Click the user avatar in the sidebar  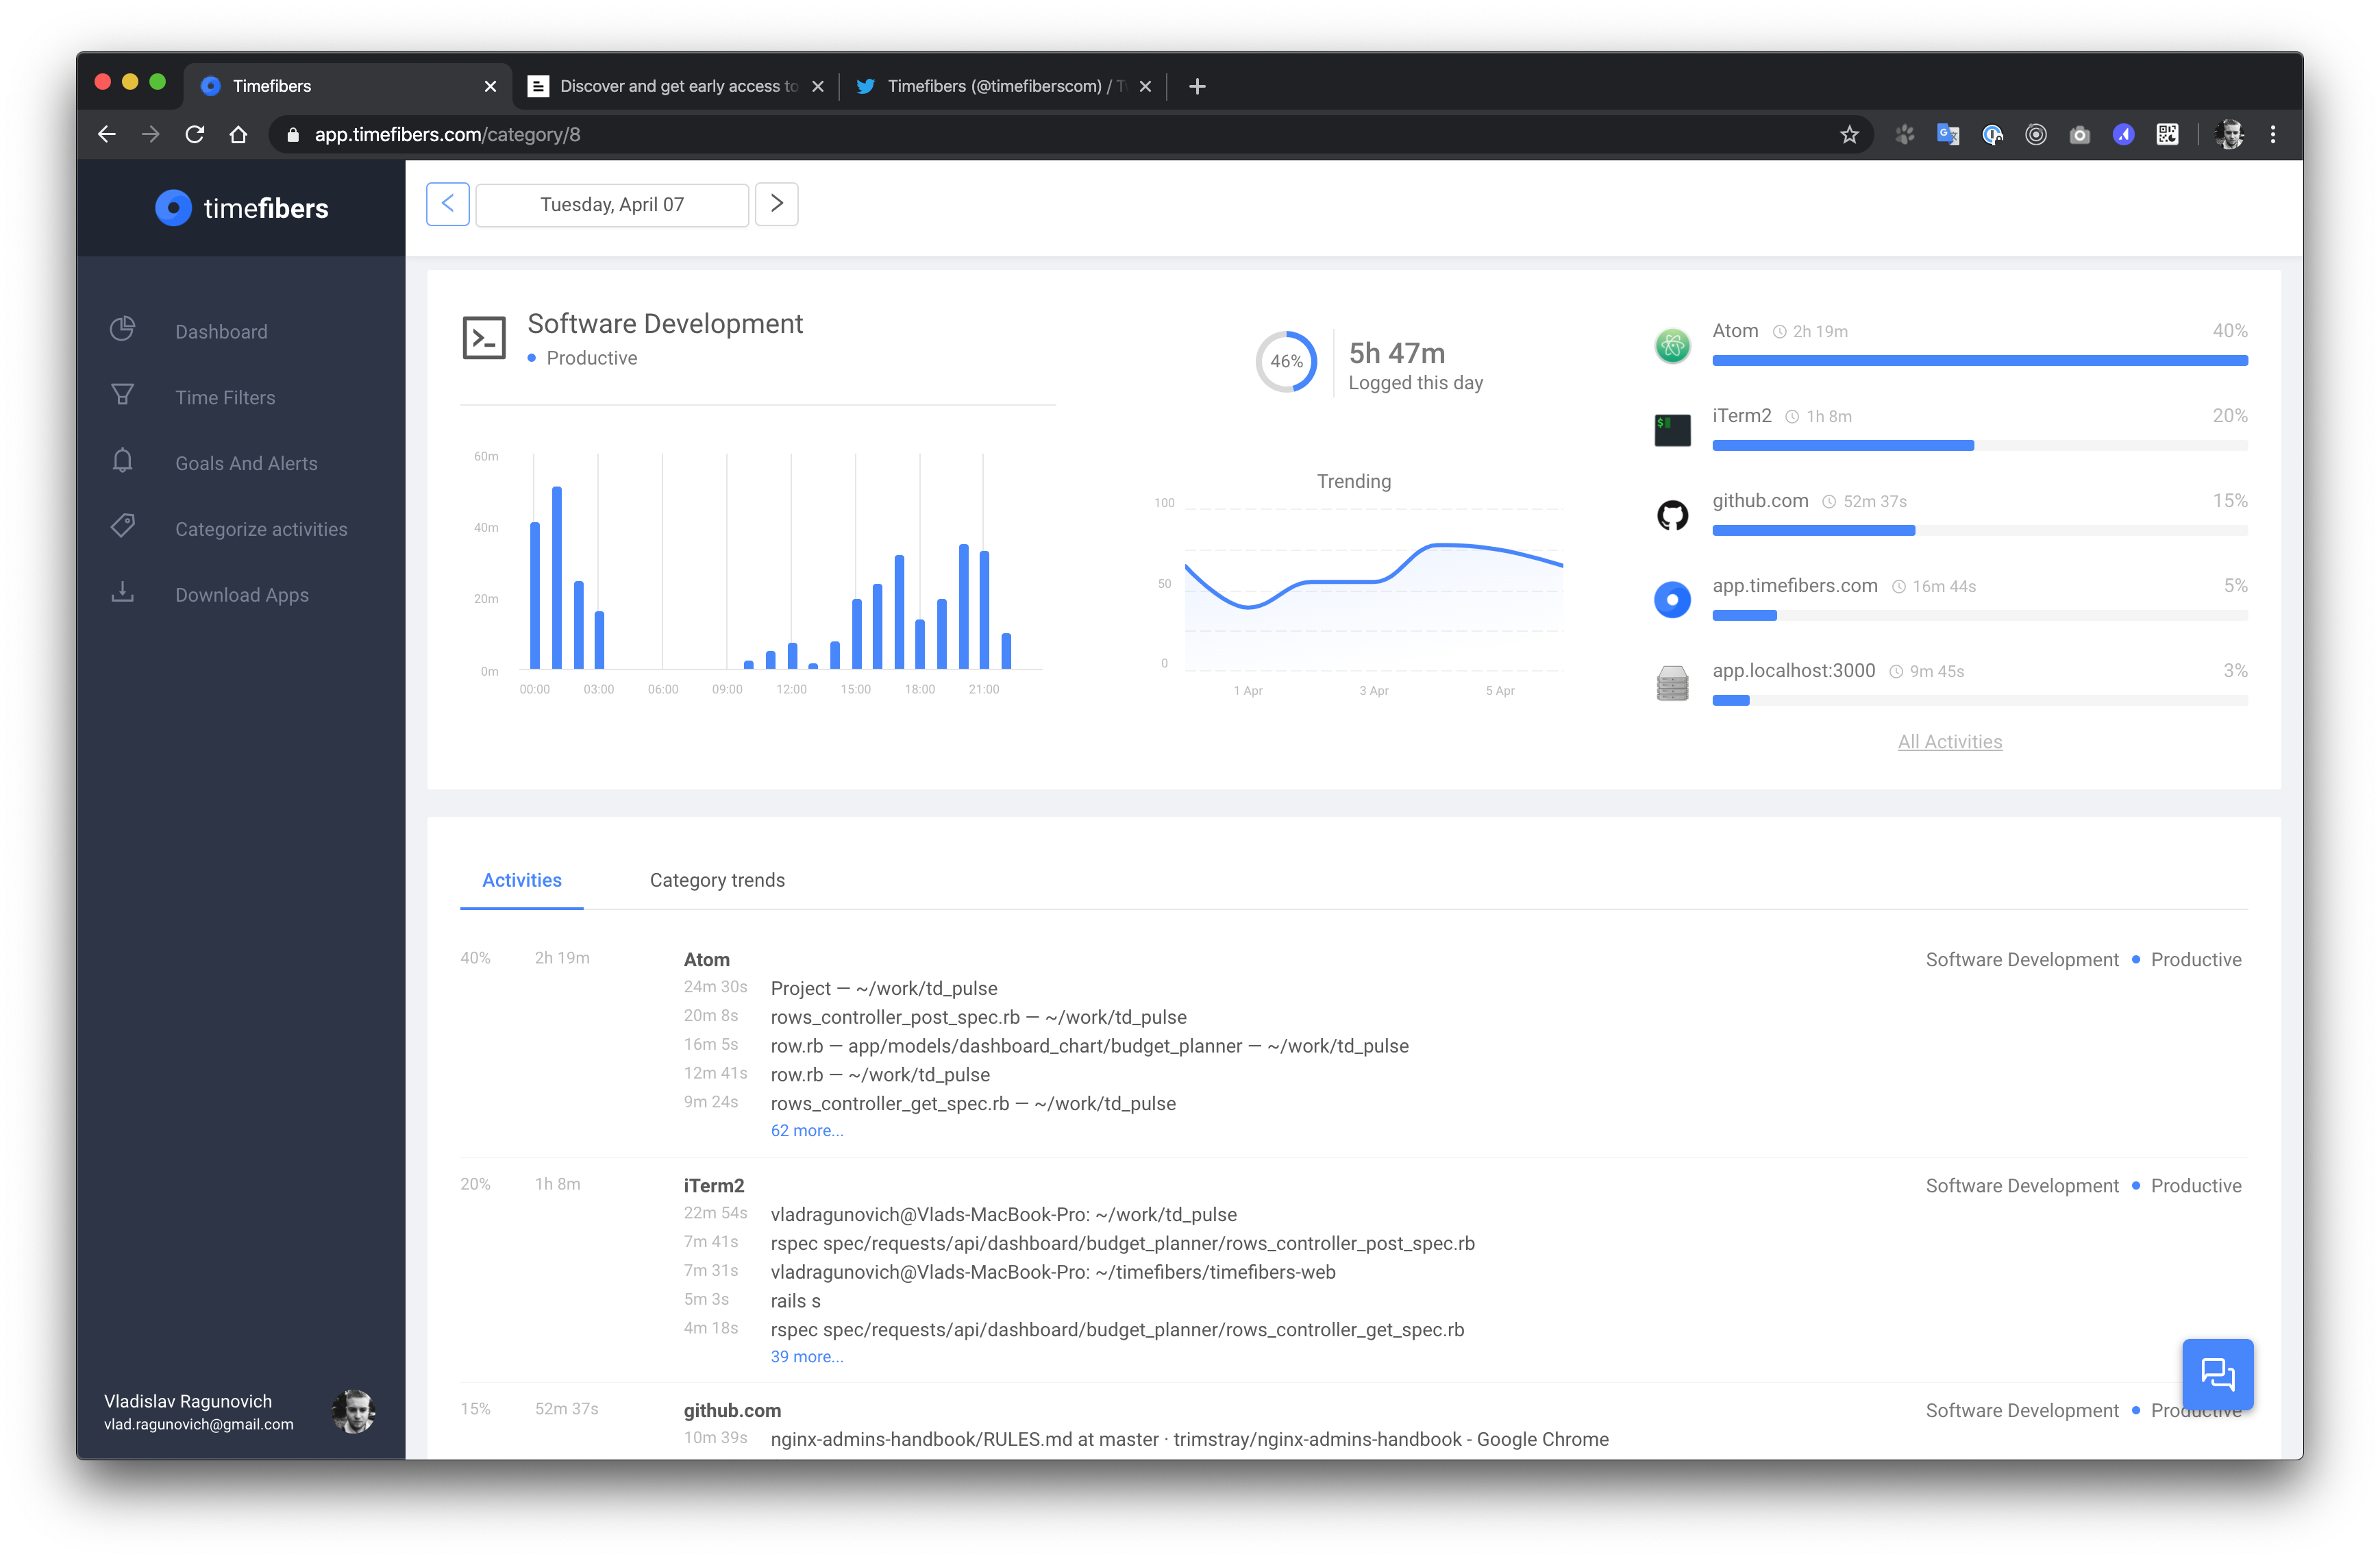(x=353, y=1411)
